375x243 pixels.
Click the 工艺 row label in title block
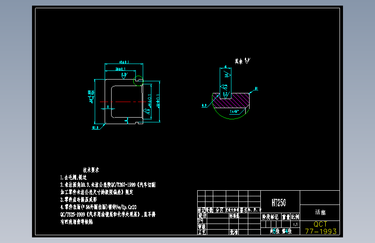pos(202,232)
